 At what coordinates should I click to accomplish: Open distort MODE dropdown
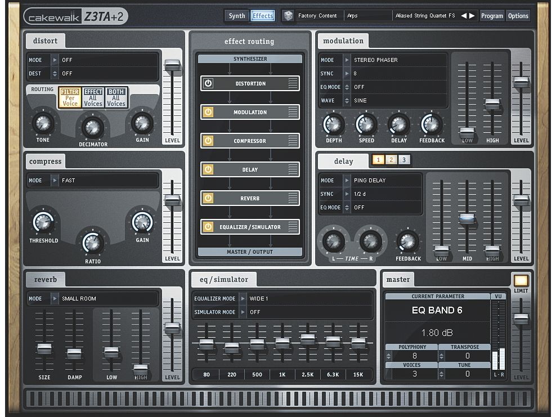pyautogui.click(x=55, y=60)
